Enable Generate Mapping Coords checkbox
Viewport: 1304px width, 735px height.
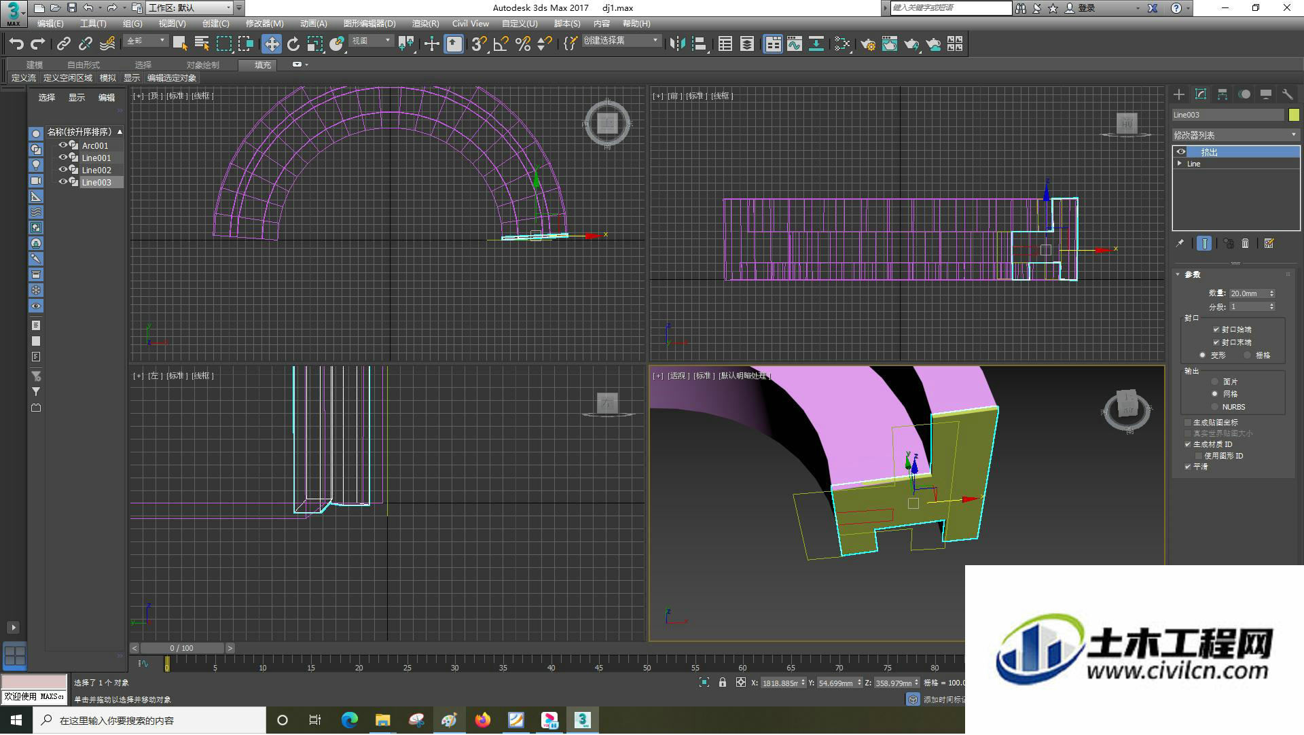coord(1188,423)
